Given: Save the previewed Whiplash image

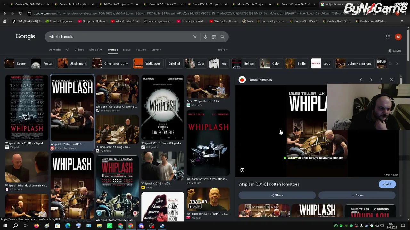Looking at the screenshot, I should [x=357, y=195].
